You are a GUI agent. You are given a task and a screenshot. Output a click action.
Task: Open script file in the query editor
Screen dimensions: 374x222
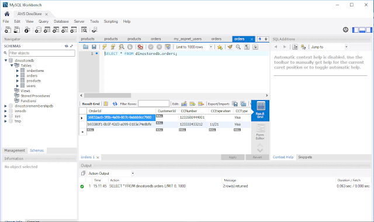85,47
